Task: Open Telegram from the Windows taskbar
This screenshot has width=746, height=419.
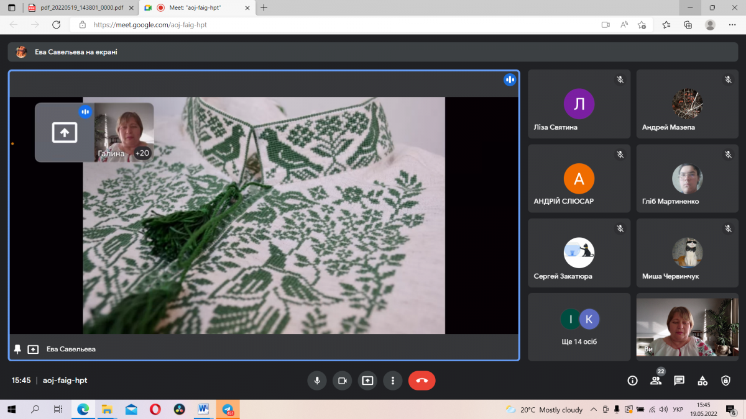Action: [228, 410]
